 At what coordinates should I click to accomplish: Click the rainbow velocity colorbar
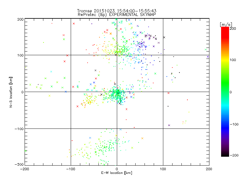225,92
